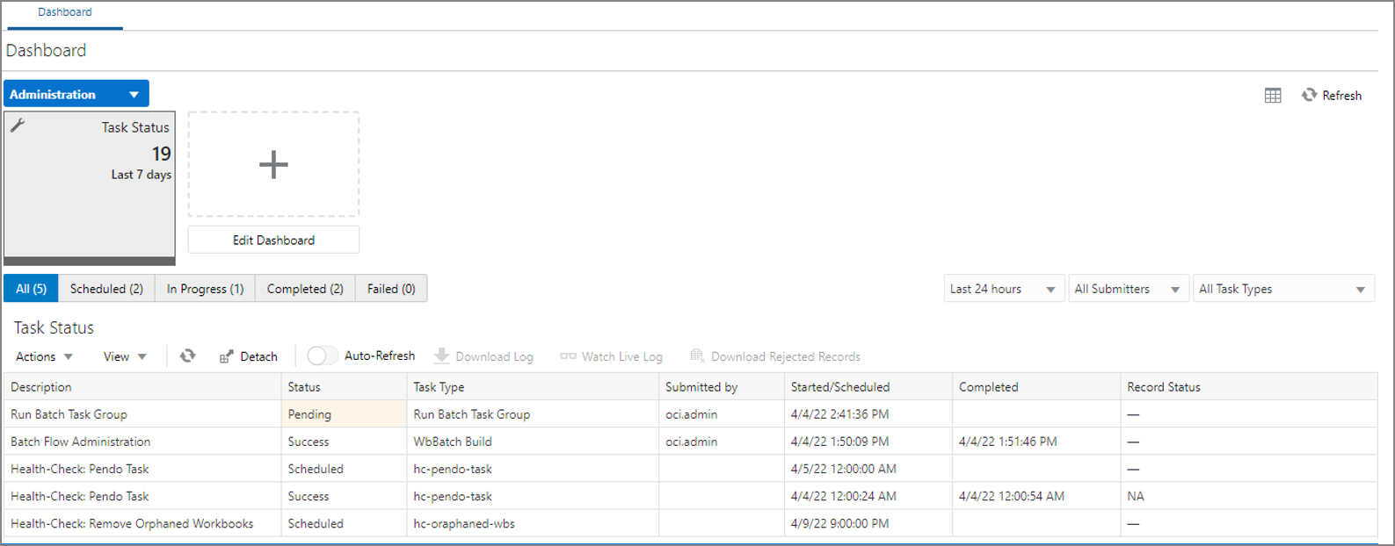Show Scheduled (2) tasks
1395x546 pixels.
(x=106, y=289)
